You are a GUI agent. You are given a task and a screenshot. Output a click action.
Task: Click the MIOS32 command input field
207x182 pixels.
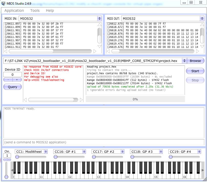[103, 142]
